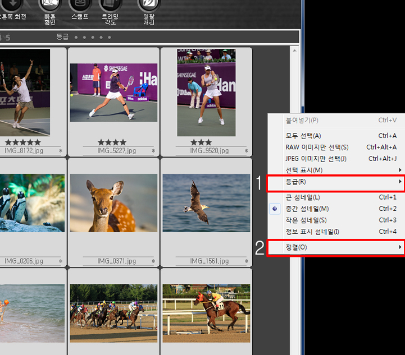The height and width of the screenshot is (355, 405).
Task: Open the 트리밍 각도 trimming tool
Action: (110, 4)
